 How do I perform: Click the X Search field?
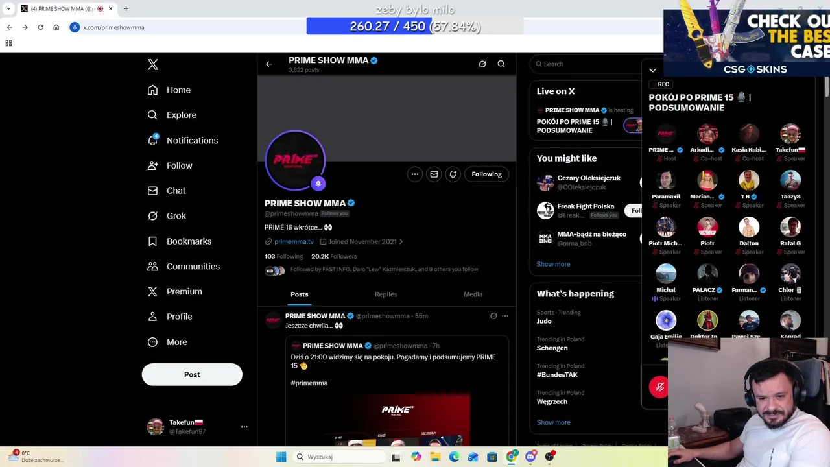click(587, 64)
